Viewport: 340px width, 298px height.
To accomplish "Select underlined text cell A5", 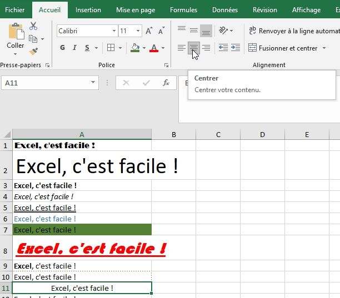I will click(82, 208).
